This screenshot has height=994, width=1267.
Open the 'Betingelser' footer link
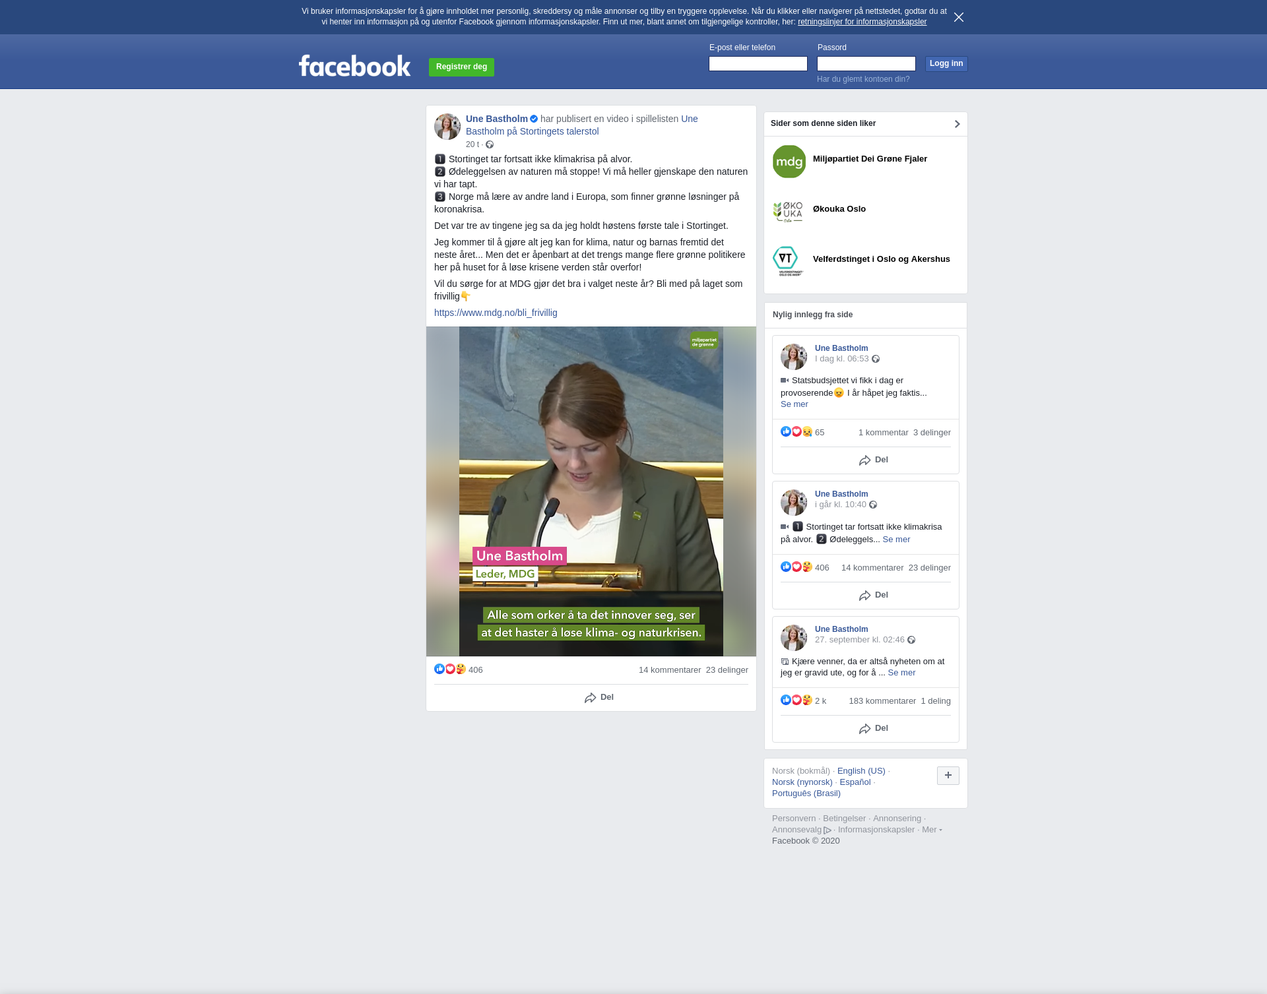coord(844,819)
